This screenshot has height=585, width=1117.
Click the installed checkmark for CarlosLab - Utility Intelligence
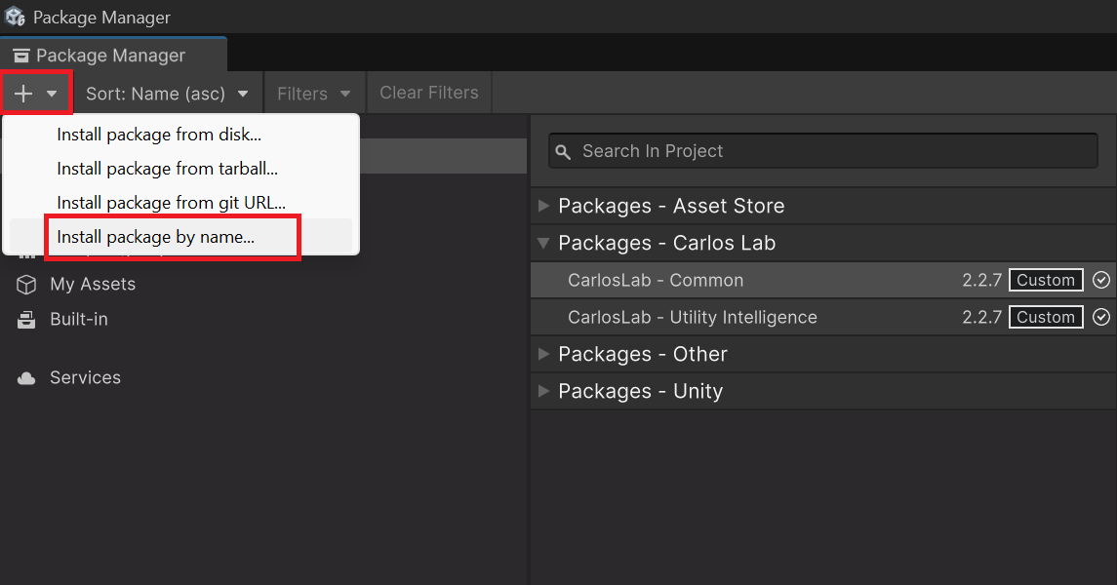click(1101, 317)
